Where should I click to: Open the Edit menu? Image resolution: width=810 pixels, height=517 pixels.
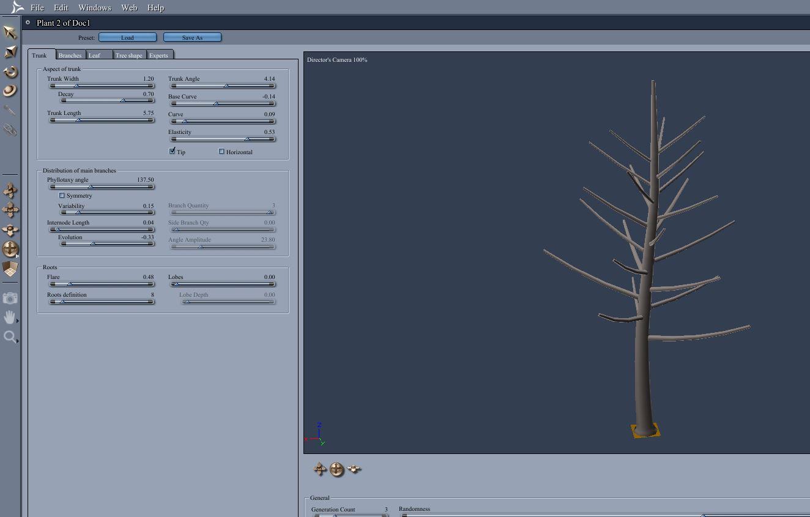coord(61,7)
